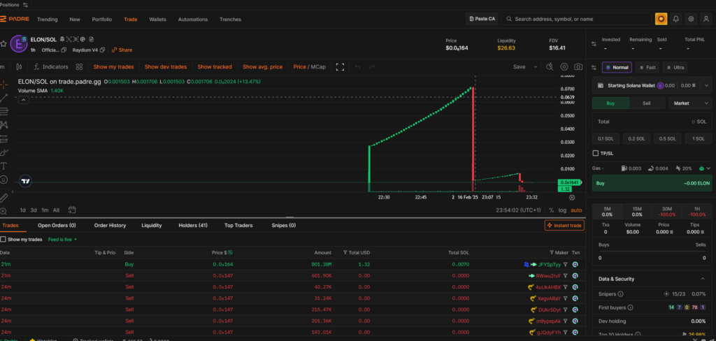This screenshot has height=341, width=716.
Task: Select the 0.5 SOL quick amount
Action: pos(668,139)
